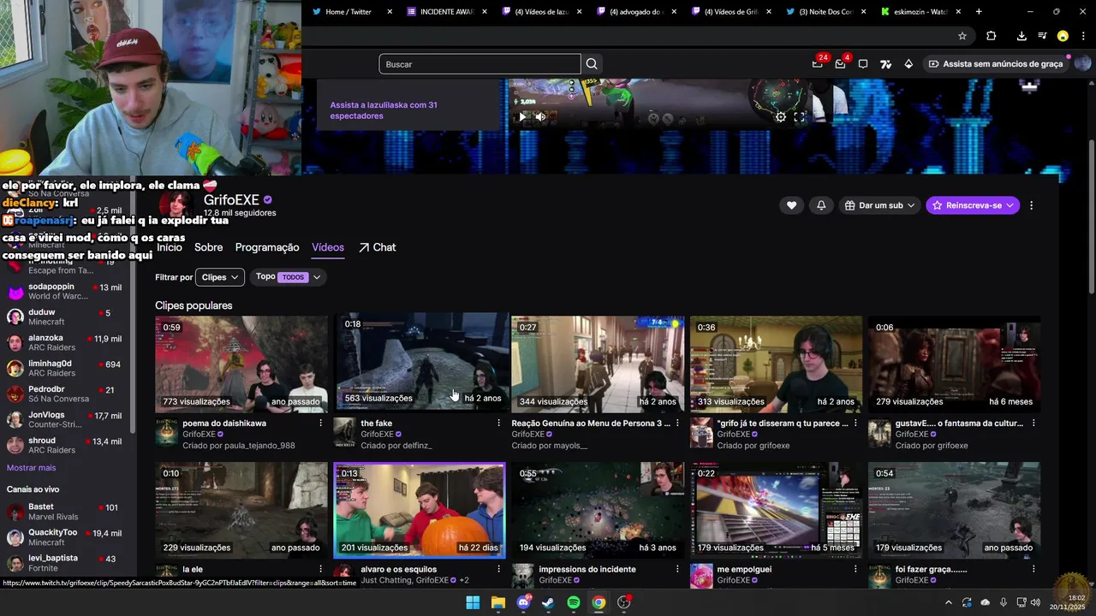Image resolution: width=1096 pixels, height=616 pixels.
Task: Play the lazulilaska mini player
Action: tap(522, 117)
